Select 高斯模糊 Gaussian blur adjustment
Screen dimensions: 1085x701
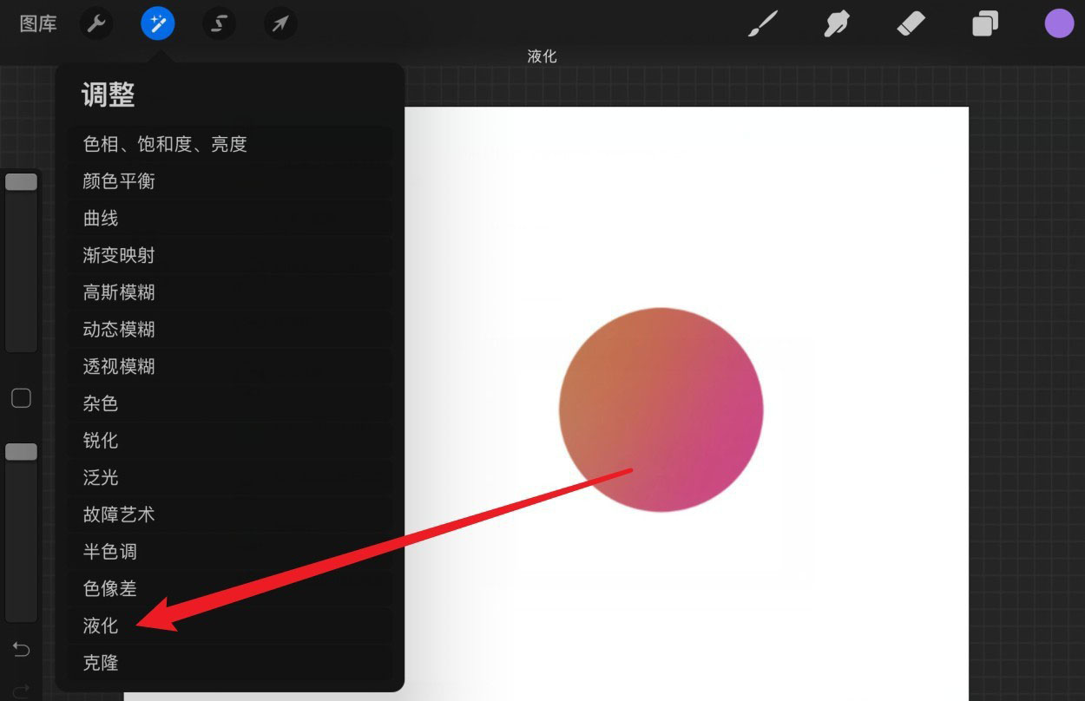pyautogui.click(x=118, y=292)
